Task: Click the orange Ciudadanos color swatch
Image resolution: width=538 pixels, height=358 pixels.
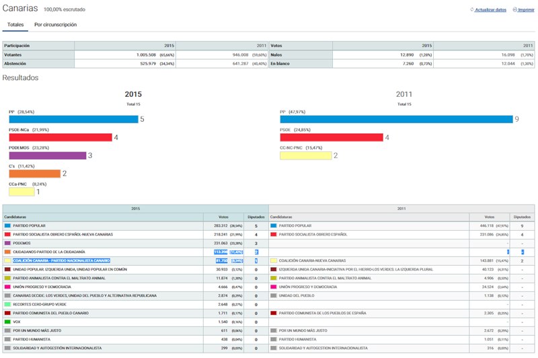Action: tap(7, 251)
